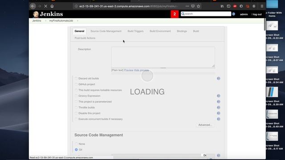Check This project is parameterized
This screenshot has width=285, height=160.
(x=76, y=102)
